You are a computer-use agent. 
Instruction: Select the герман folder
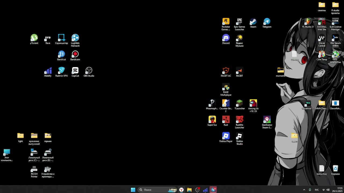point(48,137)
